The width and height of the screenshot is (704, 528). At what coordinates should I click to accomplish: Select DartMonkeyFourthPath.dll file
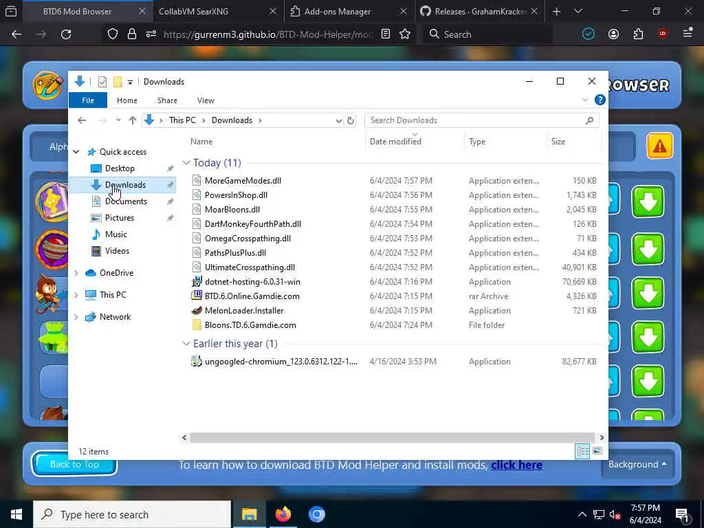click(x=253, y=223)
